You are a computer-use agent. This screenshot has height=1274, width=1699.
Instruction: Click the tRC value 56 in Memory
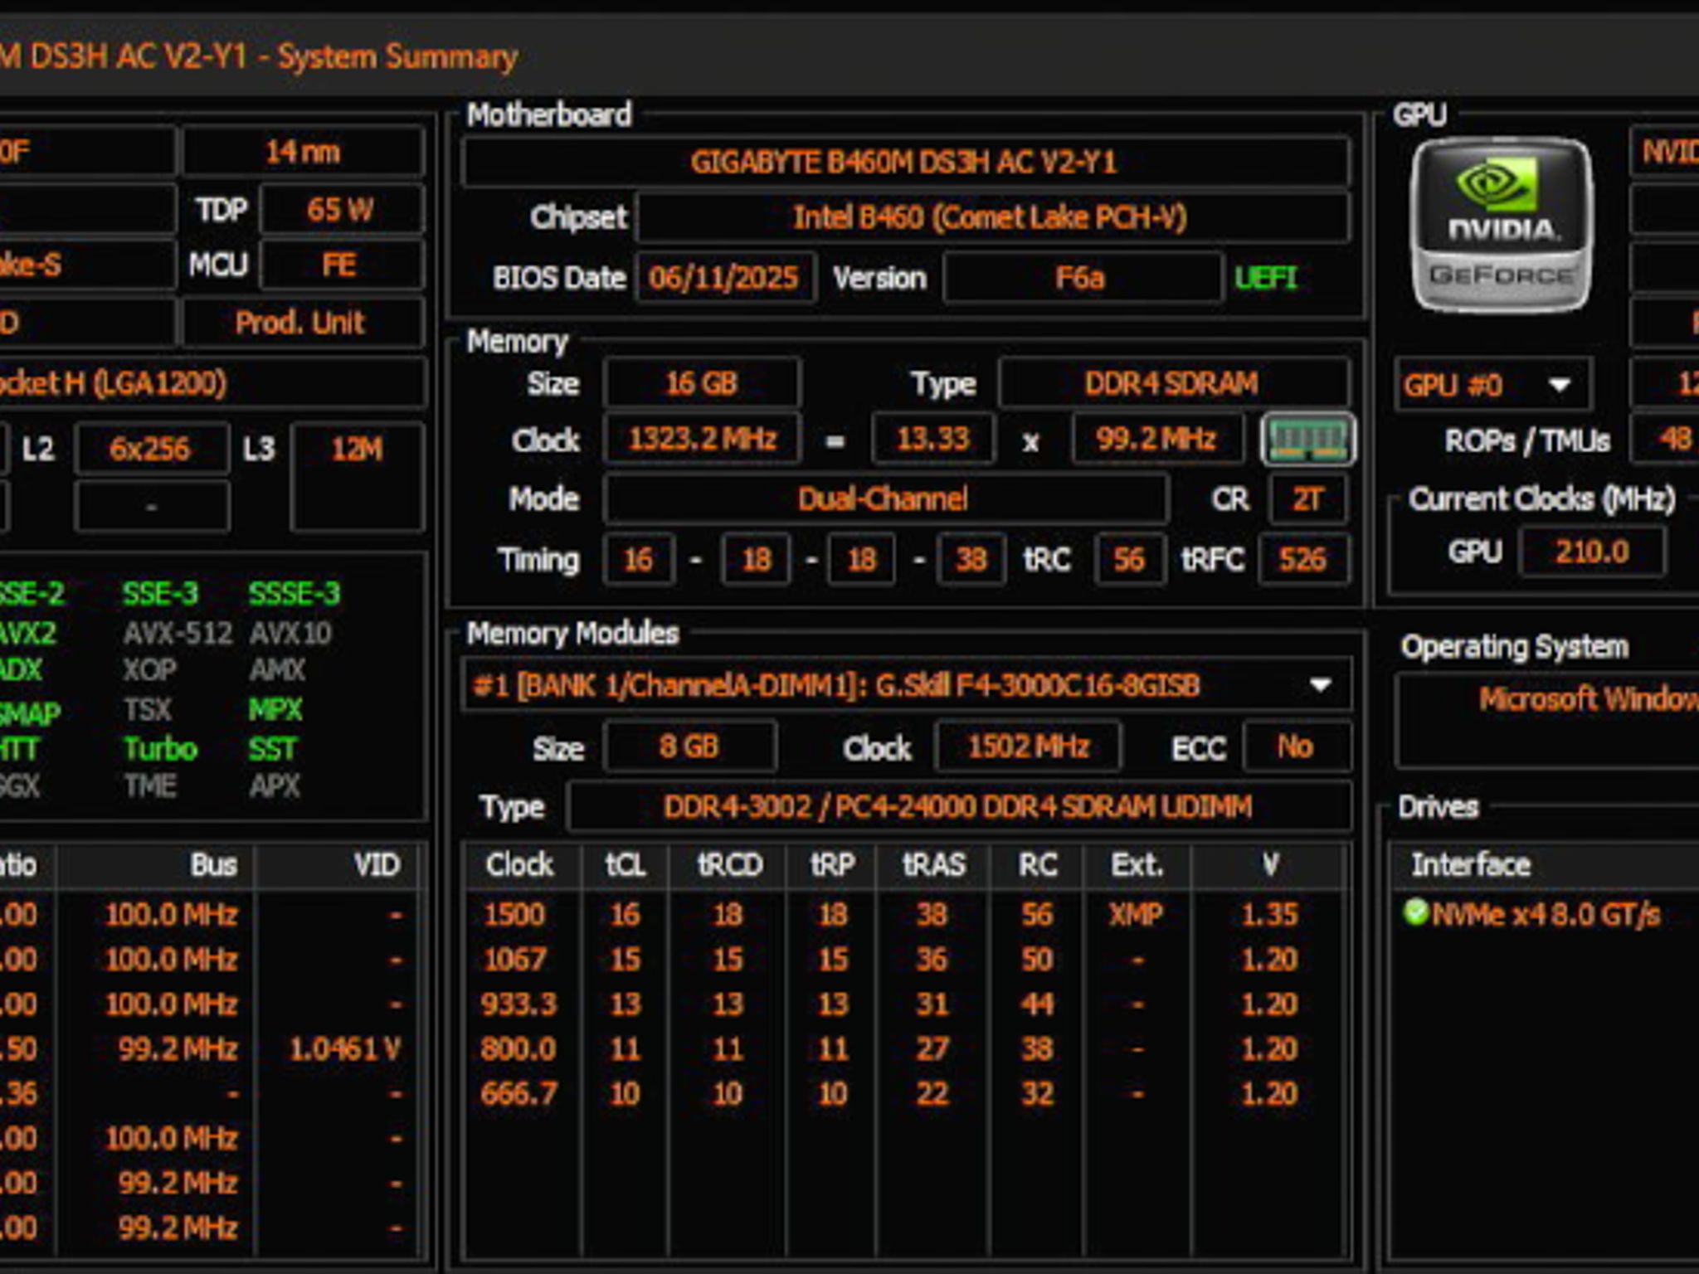(x=1130, y=560)
